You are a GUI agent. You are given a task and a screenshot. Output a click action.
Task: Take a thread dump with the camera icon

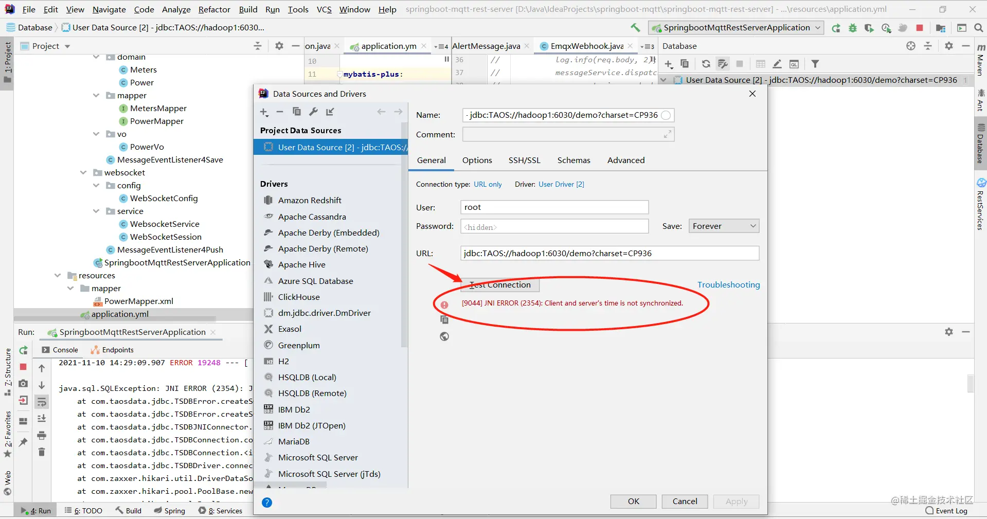[x=23, y=384]
